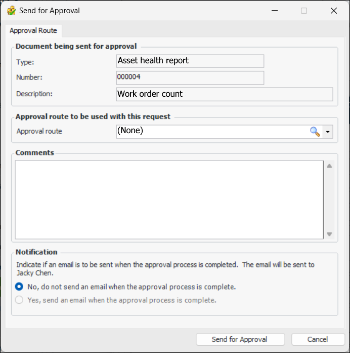
Task: Select 'Yes, send an email' option
Action: (20, 300)
